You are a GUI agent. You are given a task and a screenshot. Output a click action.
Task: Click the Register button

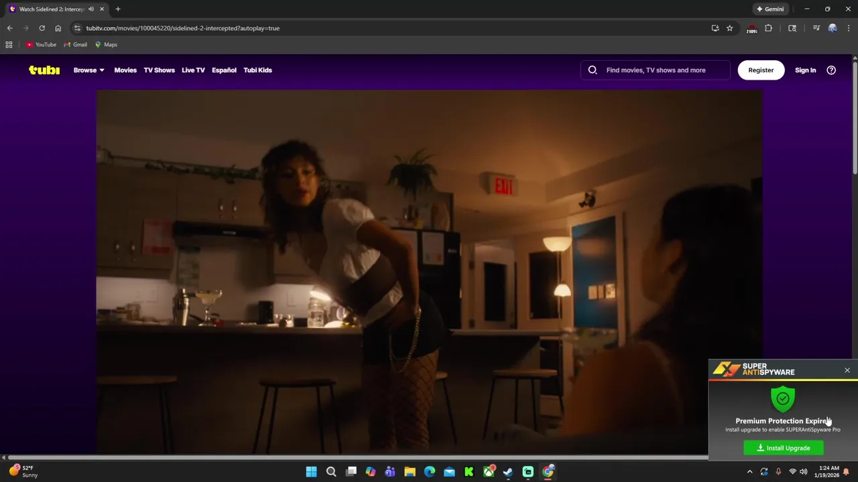[761, 70]
